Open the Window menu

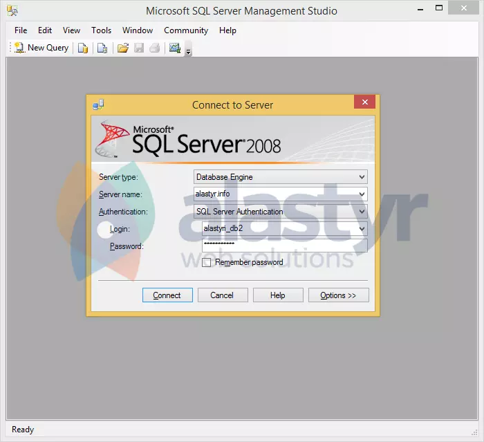pyautogui.click(x=138, y=30)
